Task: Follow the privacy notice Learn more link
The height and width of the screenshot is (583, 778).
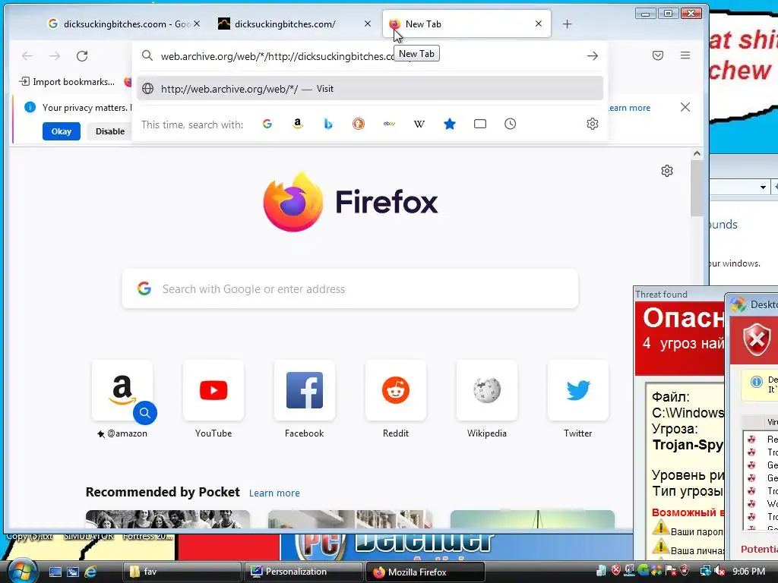Action: (629, 108)
